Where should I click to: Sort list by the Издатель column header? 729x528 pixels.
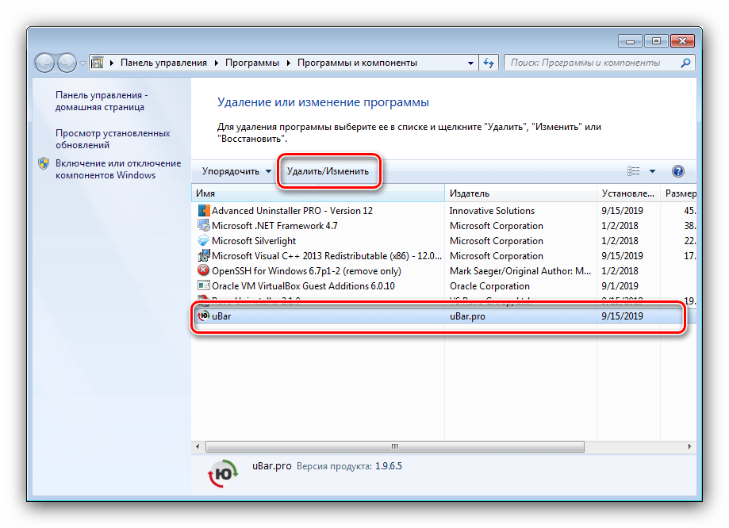pos(469,193)
